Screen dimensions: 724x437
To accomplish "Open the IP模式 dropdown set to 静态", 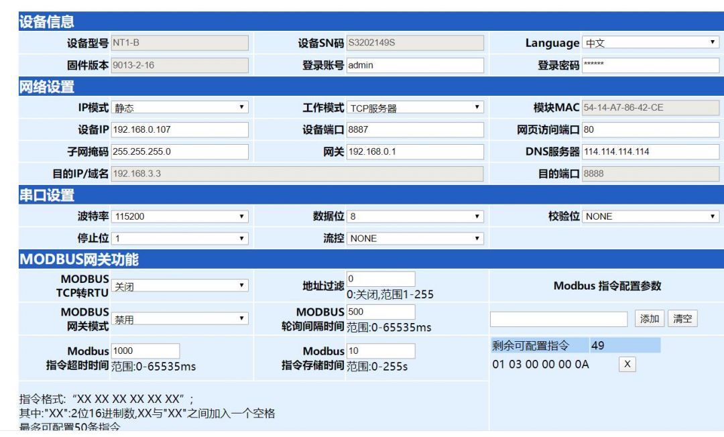I will [181, 107].
